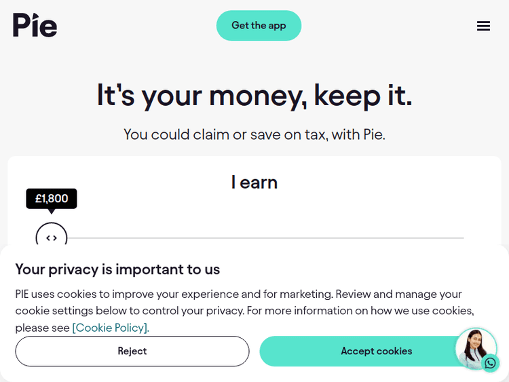Reject cookies with the Reject button
Screen dimensions: 509x382
pos(132,351)
